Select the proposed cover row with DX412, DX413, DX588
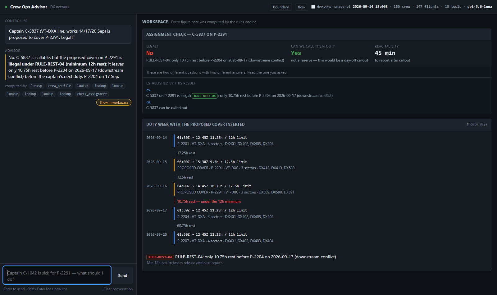The width and height of the screenshot is (497, 295). pos(236,168)
